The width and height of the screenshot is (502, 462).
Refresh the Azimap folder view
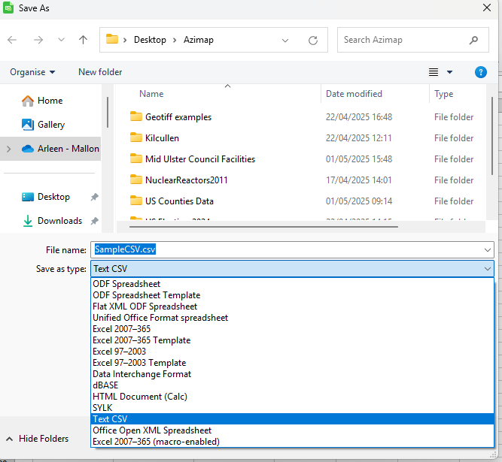click(313, 41)
